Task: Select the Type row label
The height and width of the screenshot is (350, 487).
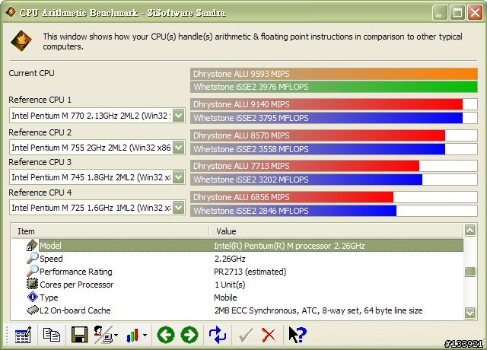Action: tap(49, 297)
